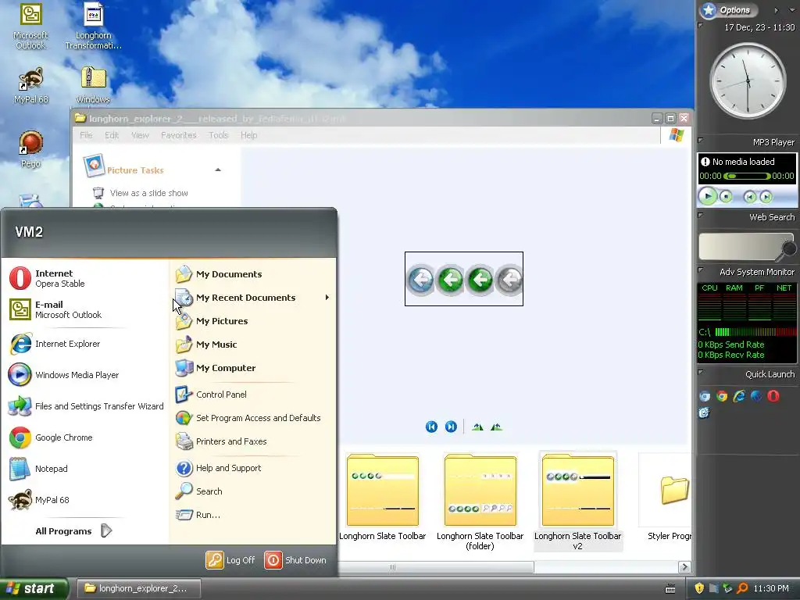Click the filmstrip scrollbar right arrow
The image size is (800, 600).
[x=684, y=567]
